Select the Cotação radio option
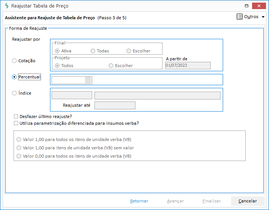 [x=14, y=61]
